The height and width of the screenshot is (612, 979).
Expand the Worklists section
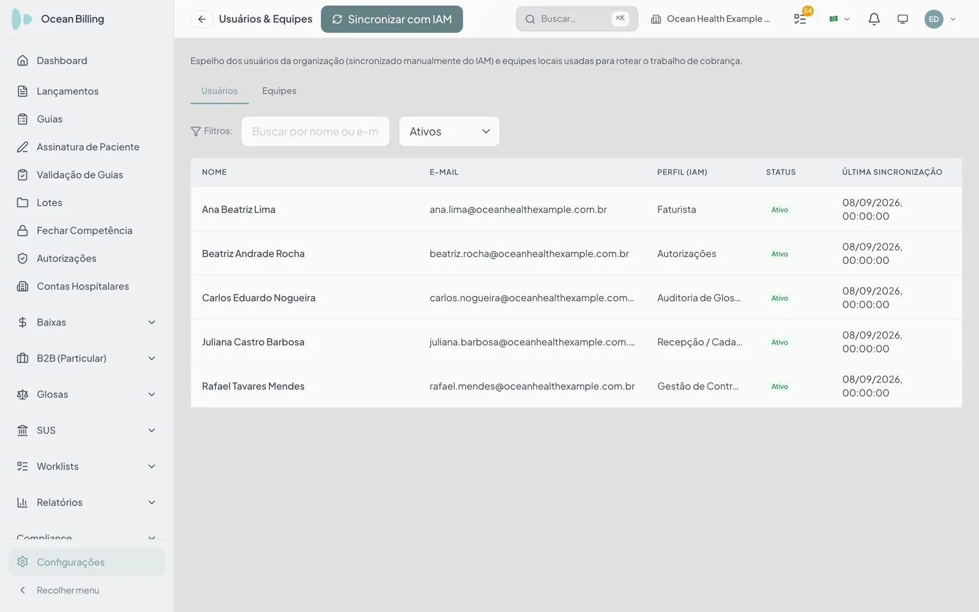(86, 466)
